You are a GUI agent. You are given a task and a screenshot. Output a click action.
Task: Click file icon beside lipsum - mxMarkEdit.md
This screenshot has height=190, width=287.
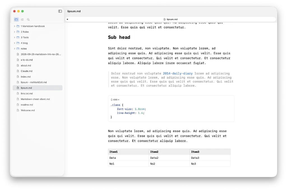(x=18, y=82)
